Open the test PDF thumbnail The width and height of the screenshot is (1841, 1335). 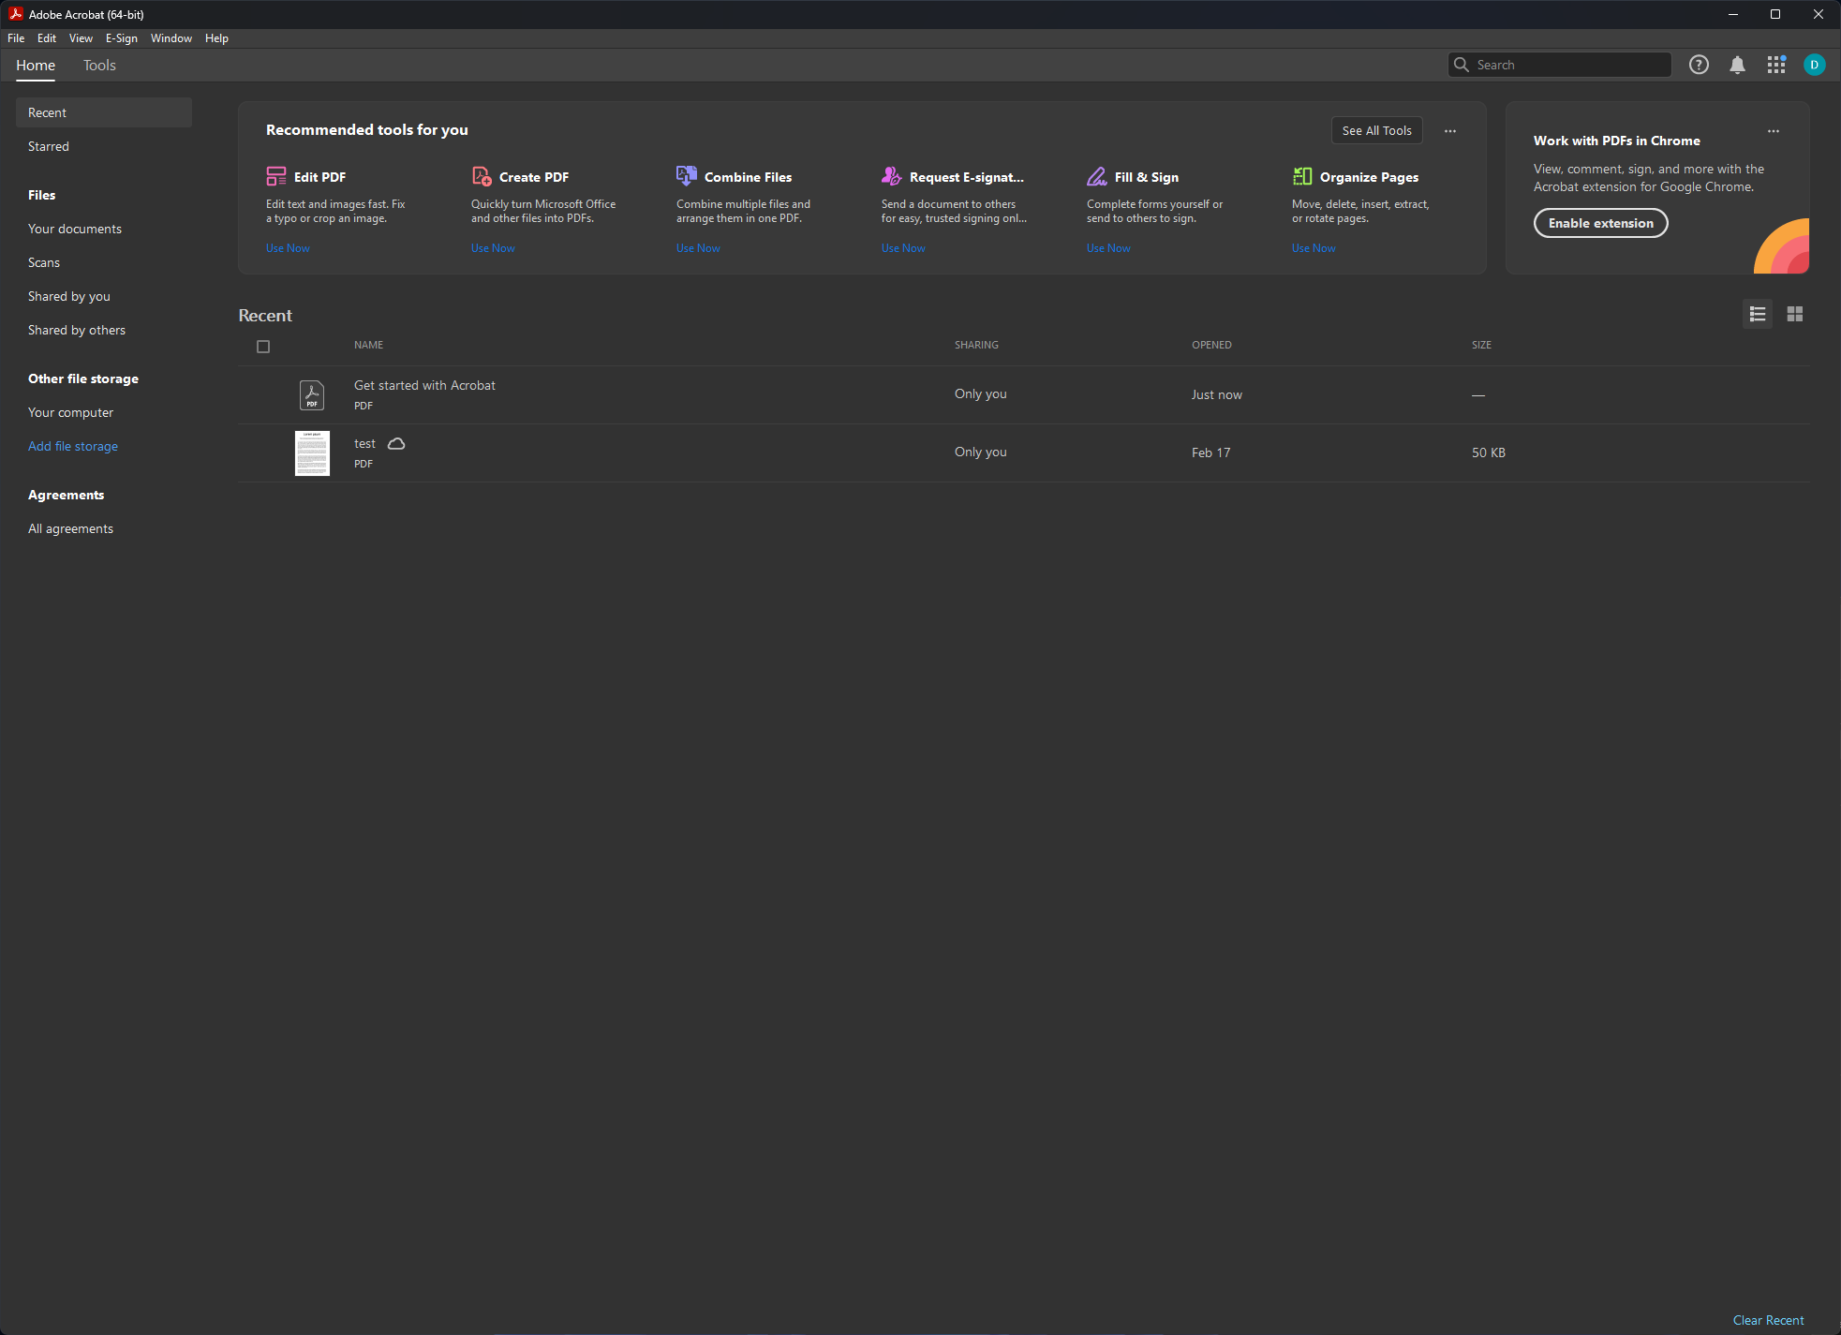[x=312, y=452]
